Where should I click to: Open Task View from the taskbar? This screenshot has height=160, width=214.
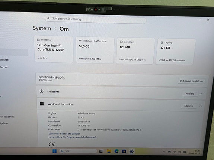101,151
